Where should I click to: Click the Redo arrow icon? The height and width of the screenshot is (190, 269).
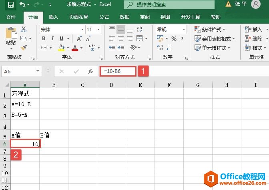(36, 4)
